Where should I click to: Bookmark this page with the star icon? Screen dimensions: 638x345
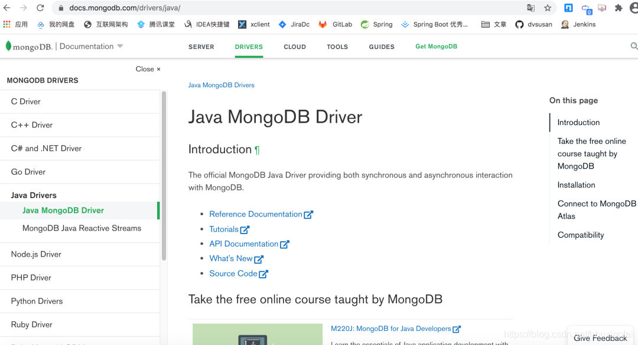click(548, 8)
